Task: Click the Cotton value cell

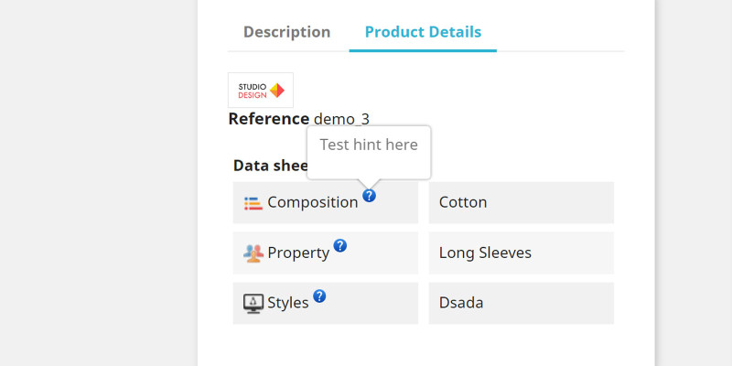Action: 521,203
